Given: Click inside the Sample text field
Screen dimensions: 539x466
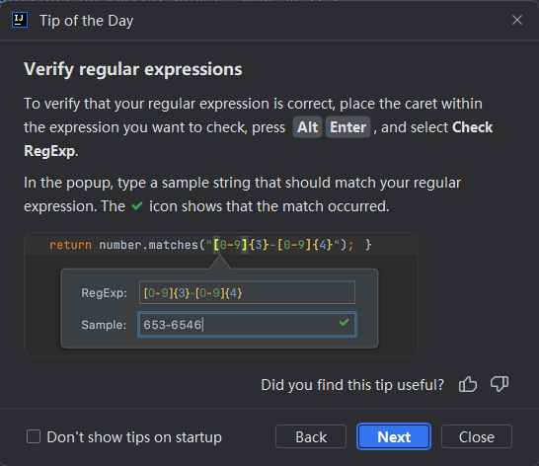Looking at the screenshot, I should point(247,324).
